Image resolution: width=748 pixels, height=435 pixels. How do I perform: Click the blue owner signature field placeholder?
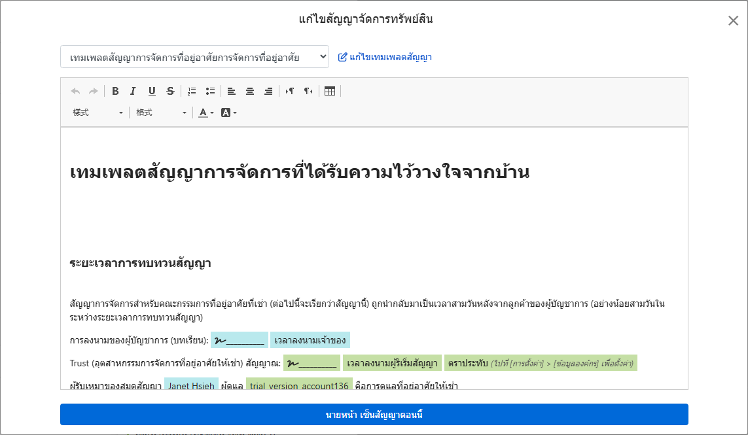(x=240, y=340)
